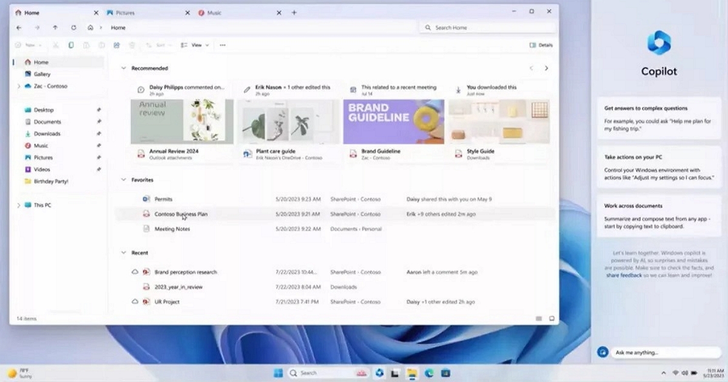Open the View dropdown menu

195,45
